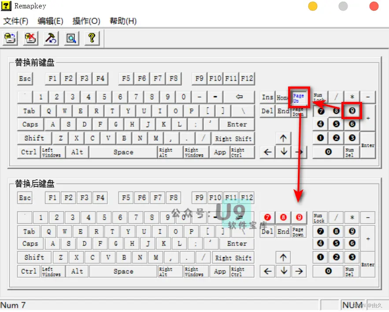Click the Remapkey title bar app icon
The height and width of the screenshot is (312, 389).
click(6, 6)
